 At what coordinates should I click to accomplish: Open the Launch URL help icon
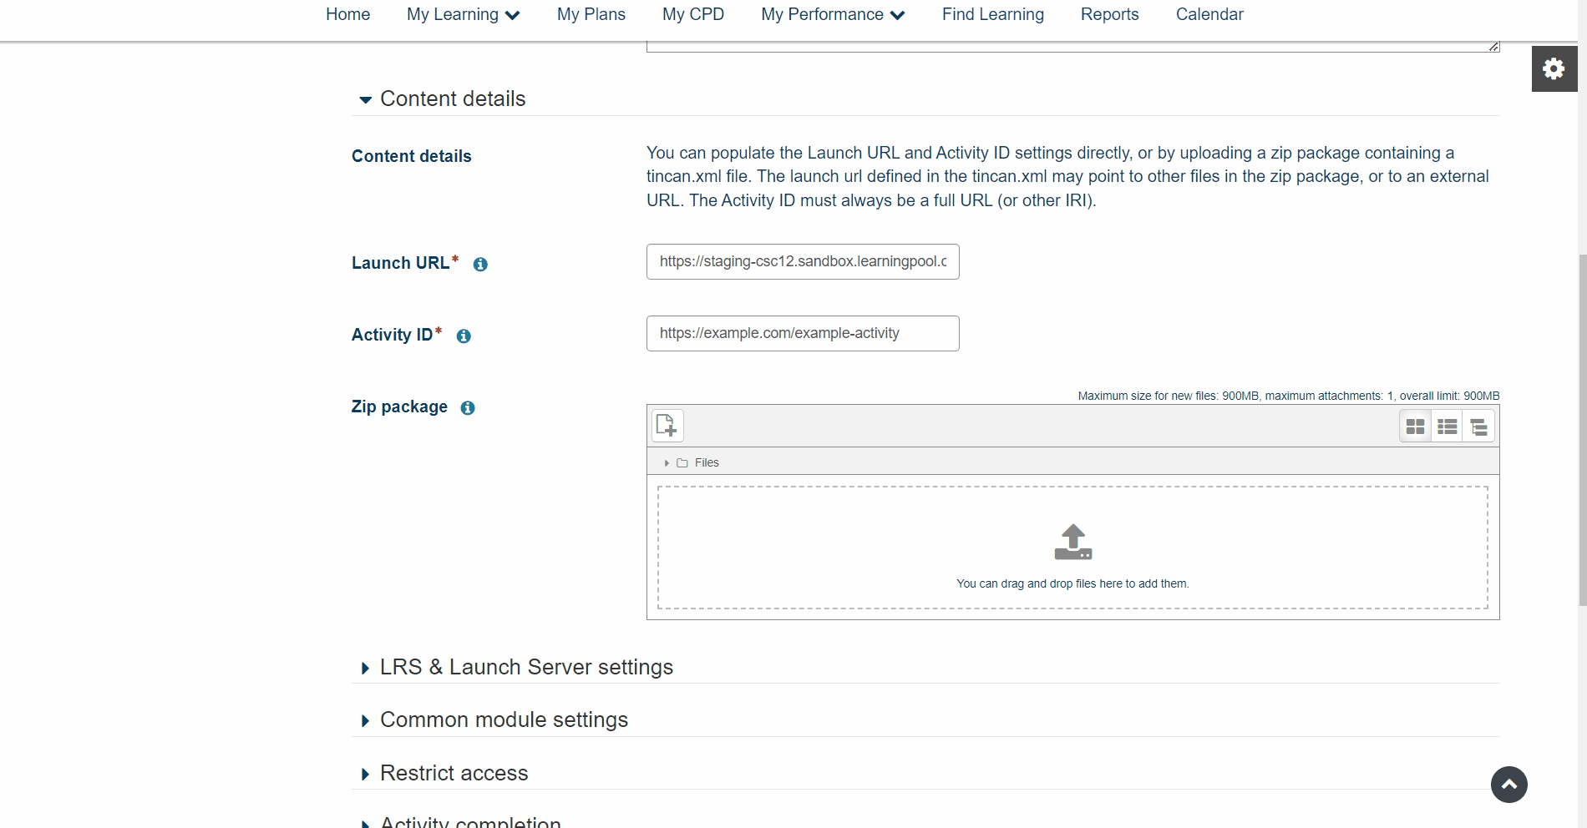tap(480, 264)
